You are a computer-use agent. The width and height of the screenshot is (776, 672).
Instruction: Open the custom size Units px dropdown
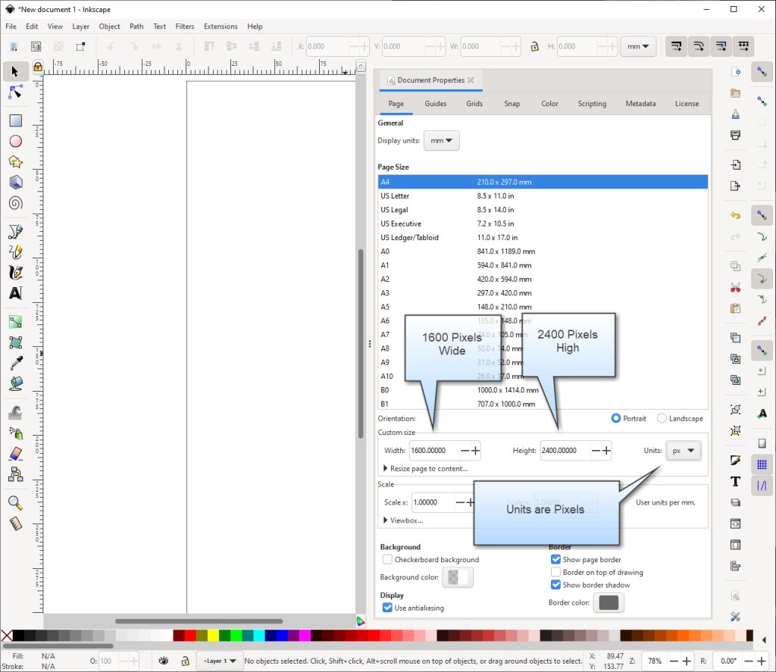pyautogui.click(x=683, y=451)
